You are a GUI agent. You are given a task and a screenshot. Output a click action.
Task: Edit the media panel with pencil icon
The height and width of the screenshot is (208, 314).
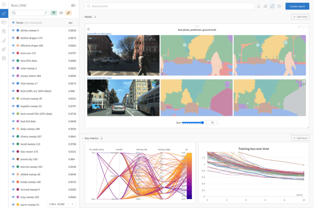299,27
